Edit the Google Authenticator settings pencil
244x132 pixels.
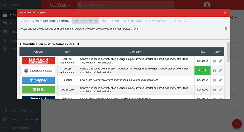coord(220,71)
